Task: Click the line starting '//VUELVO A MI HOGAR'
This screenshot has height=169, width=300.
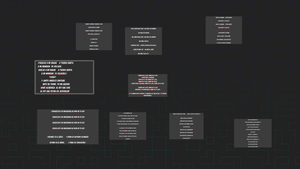Action: 55,63
